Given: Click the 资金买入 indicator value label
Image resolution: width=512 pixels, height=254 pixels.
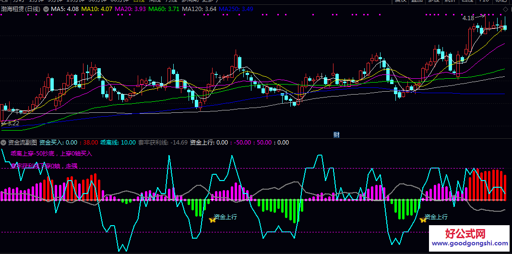Looking at the screenshot, I should coord(58,143).
